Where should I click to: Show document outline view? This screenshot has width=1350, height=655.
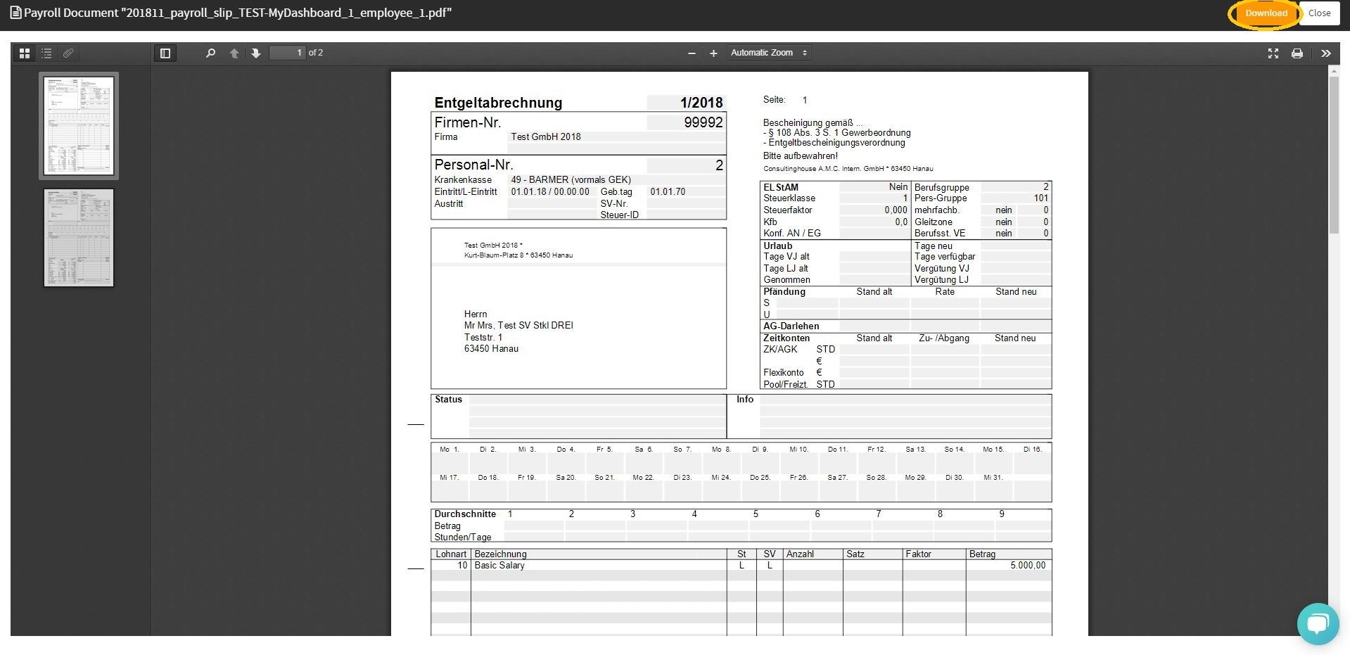[x=46, y=53]
